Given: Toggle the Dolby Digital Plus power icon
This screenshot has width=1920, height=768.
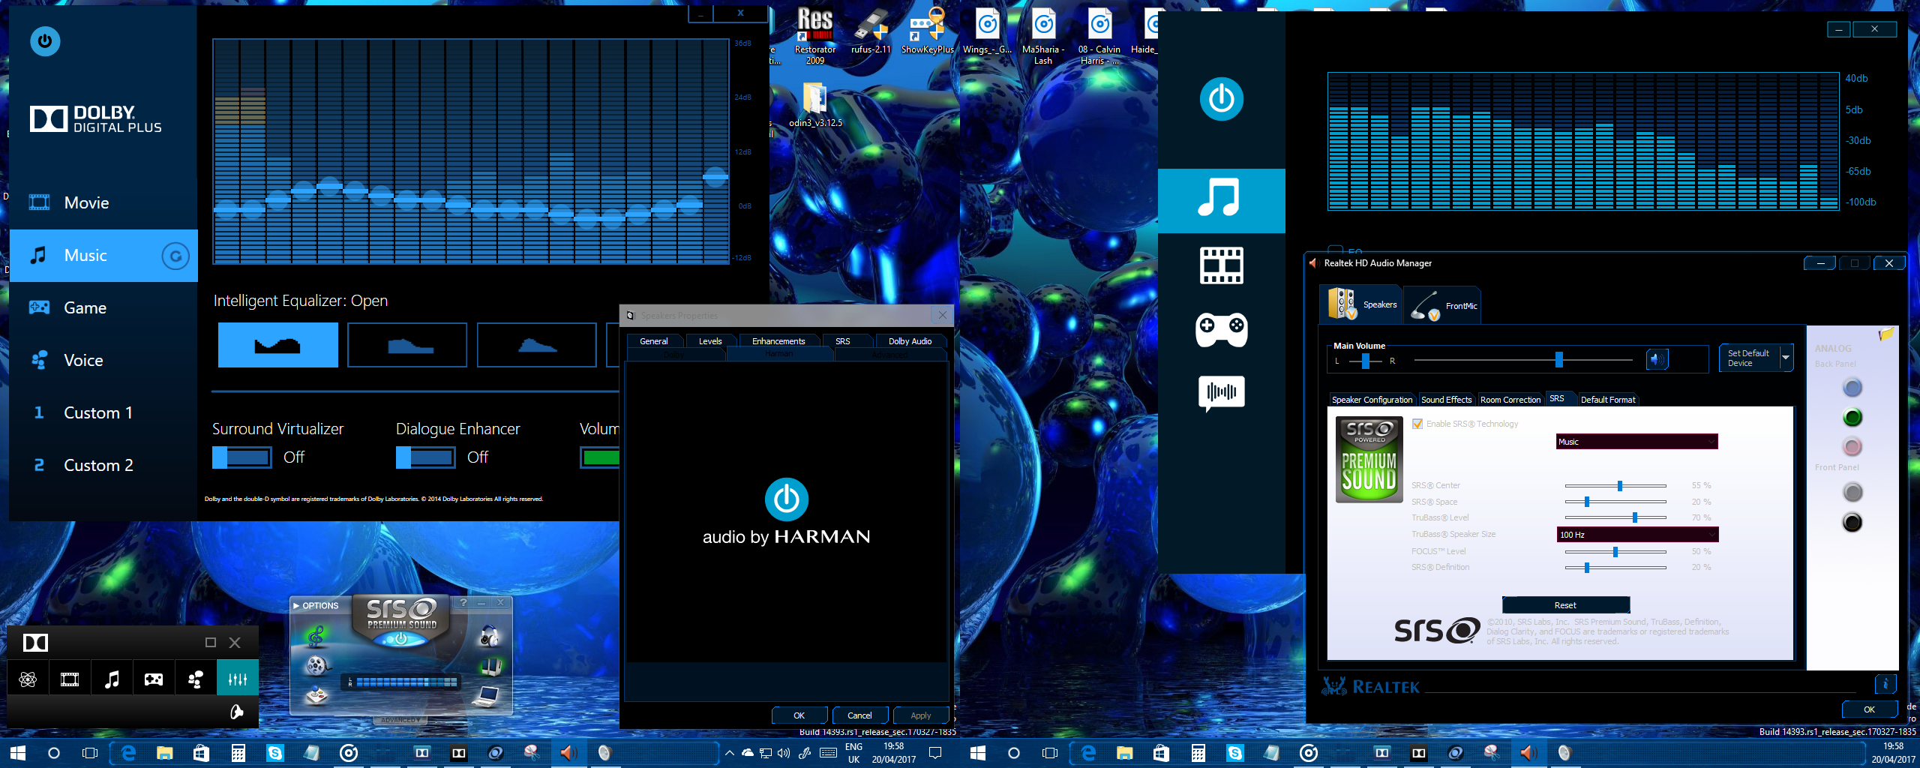Looking at the screenshot, I should [x=45, y=41].
